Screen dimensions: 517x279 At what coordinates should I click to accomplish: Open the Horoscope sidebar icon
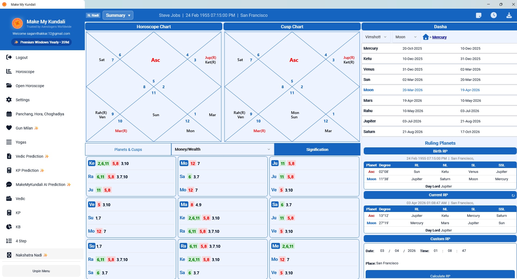(x=9, y=71)
